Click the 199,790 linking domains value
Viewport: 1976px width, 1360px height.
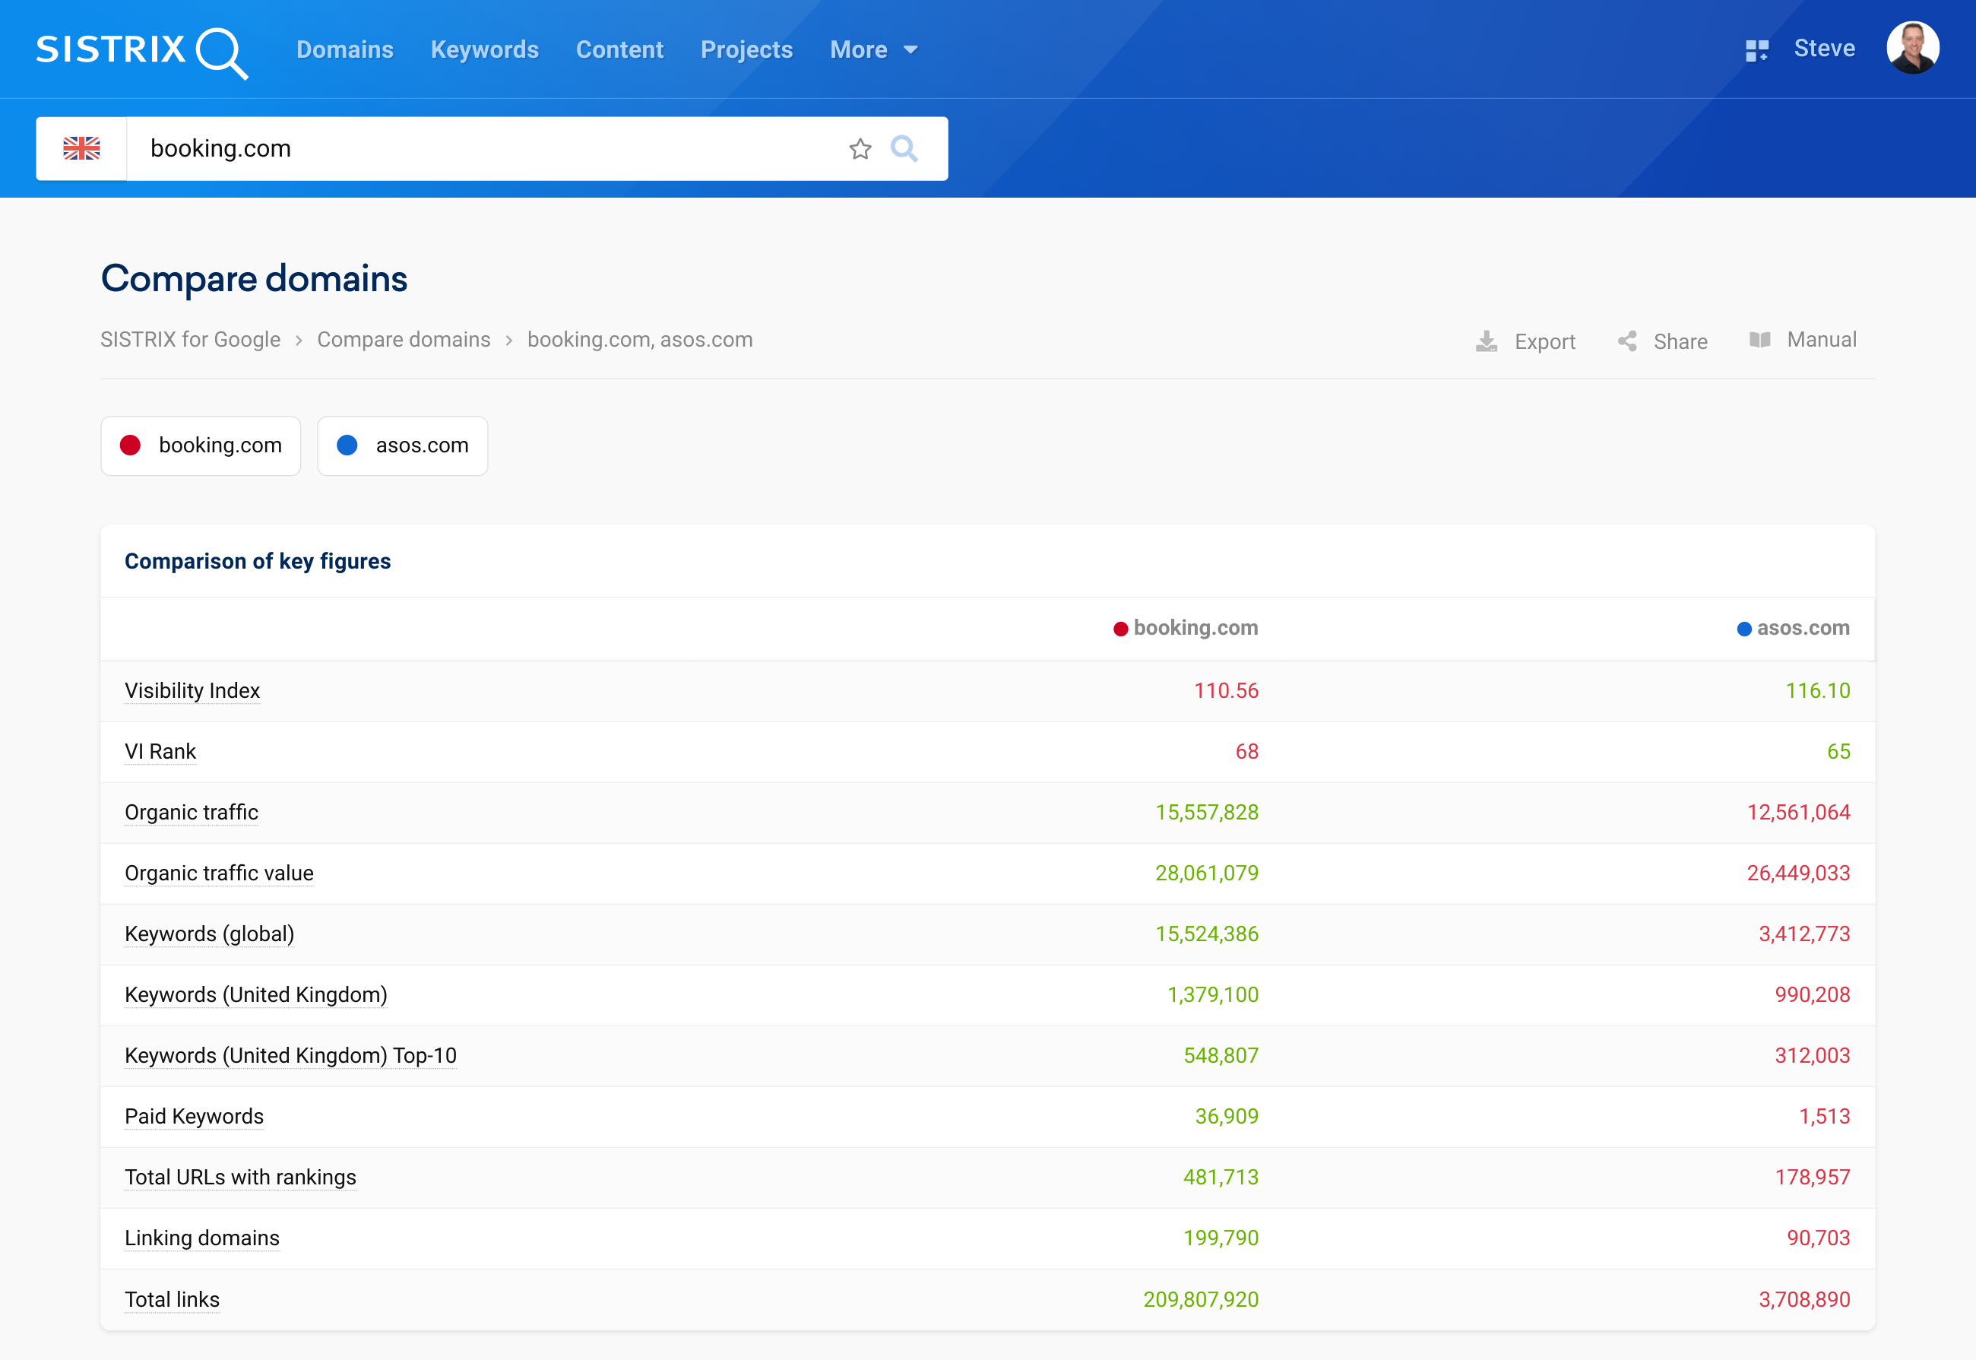(x=1221, y=1238)
